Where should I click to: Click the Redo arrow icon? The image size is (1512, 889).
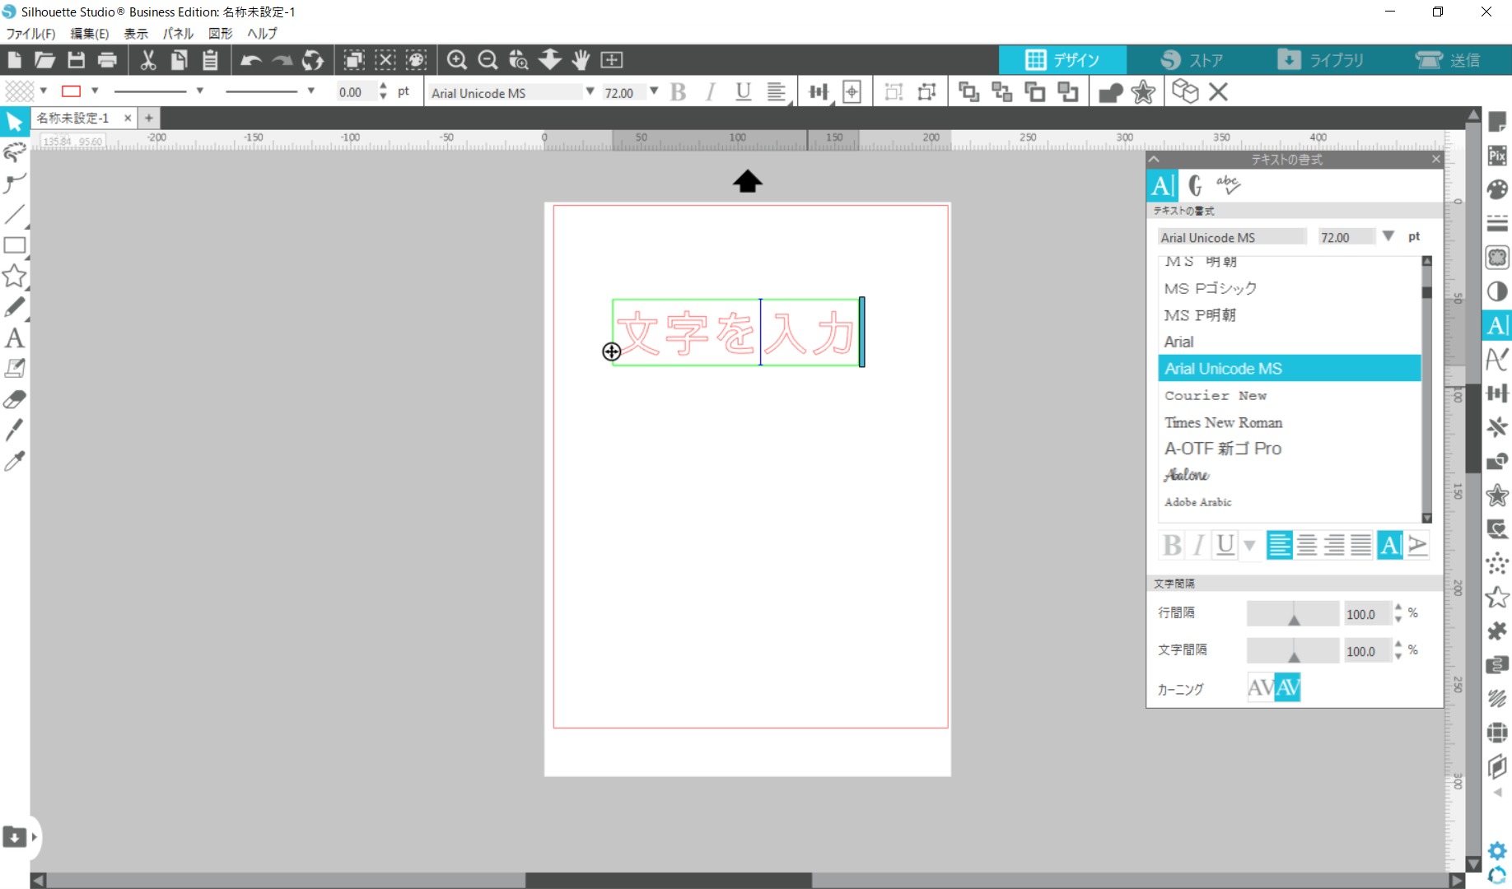point(282,60)
